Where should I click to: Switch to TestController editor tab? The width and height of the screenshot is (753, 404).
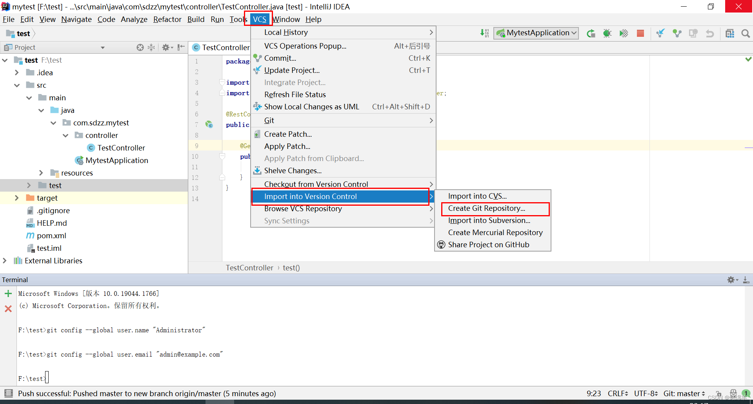(221, 47)
